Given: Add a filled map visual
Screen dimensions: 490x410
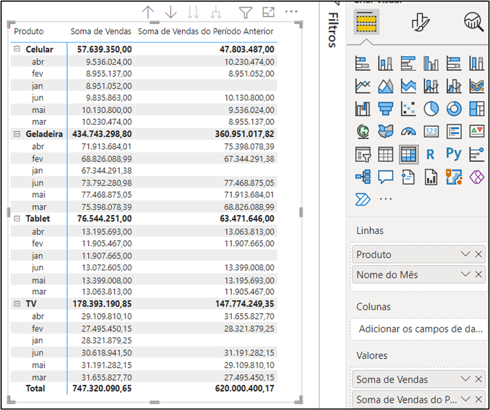Looking at the screenshot, I should tap(385, 132).
